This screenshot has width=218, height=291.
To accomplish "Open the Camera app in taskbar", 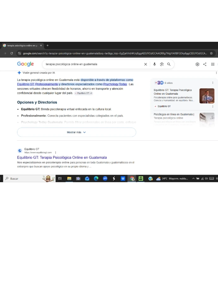I will 78,178.
